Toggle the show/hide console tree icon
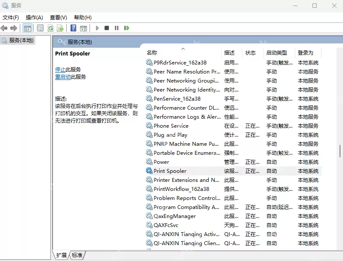The height and width of the screenshot is (261, 343). coord(28,28)
